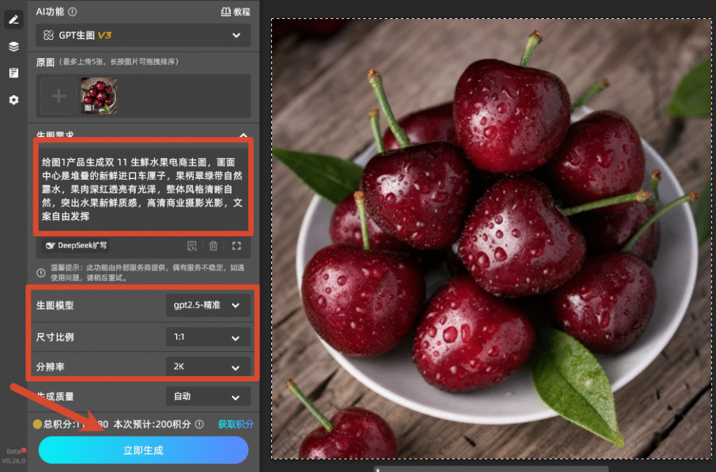Click the info icon beside 本次预计:200积分
The image size is (716, 472).
[199, 424]
